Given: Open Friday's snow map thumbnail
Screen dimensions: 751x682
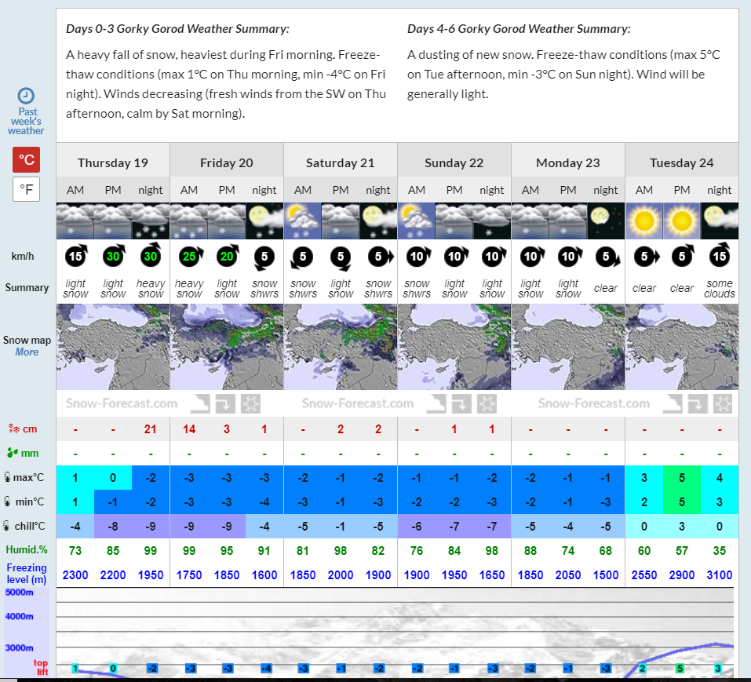Looking at the screenshot, I should click(227, 347).
